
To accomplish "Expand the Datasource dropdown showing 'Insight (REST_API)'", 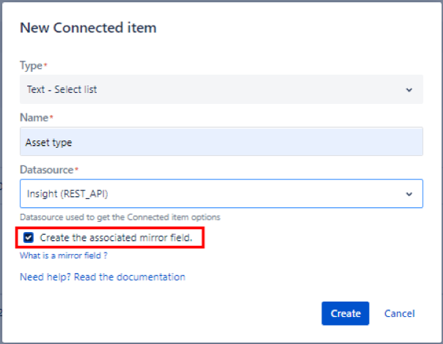I will pyautogui.click(x=220, y=194).
